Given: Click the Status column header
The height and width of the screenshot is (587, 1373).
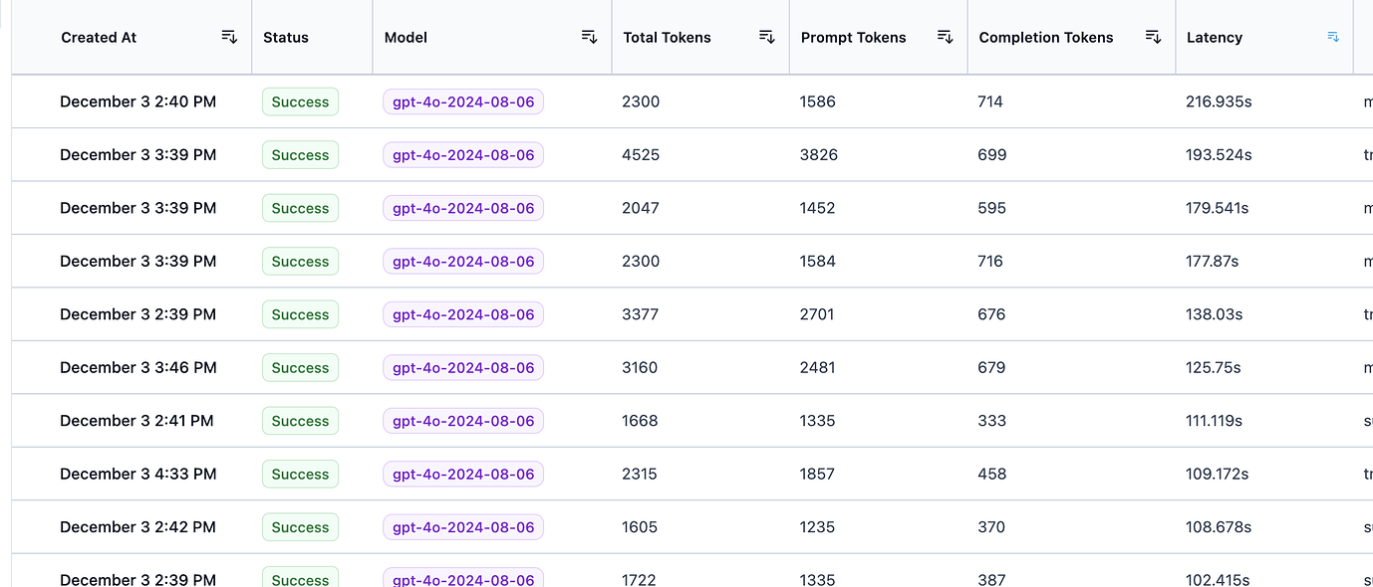Looking at the screenshot, I should 286,38.
